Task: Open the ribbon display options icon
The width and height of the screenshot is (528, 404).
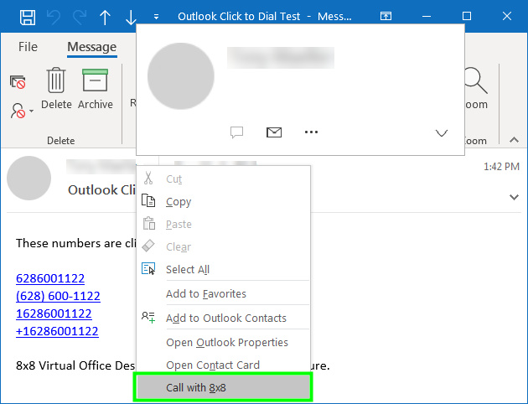Action: pos(386,16)
